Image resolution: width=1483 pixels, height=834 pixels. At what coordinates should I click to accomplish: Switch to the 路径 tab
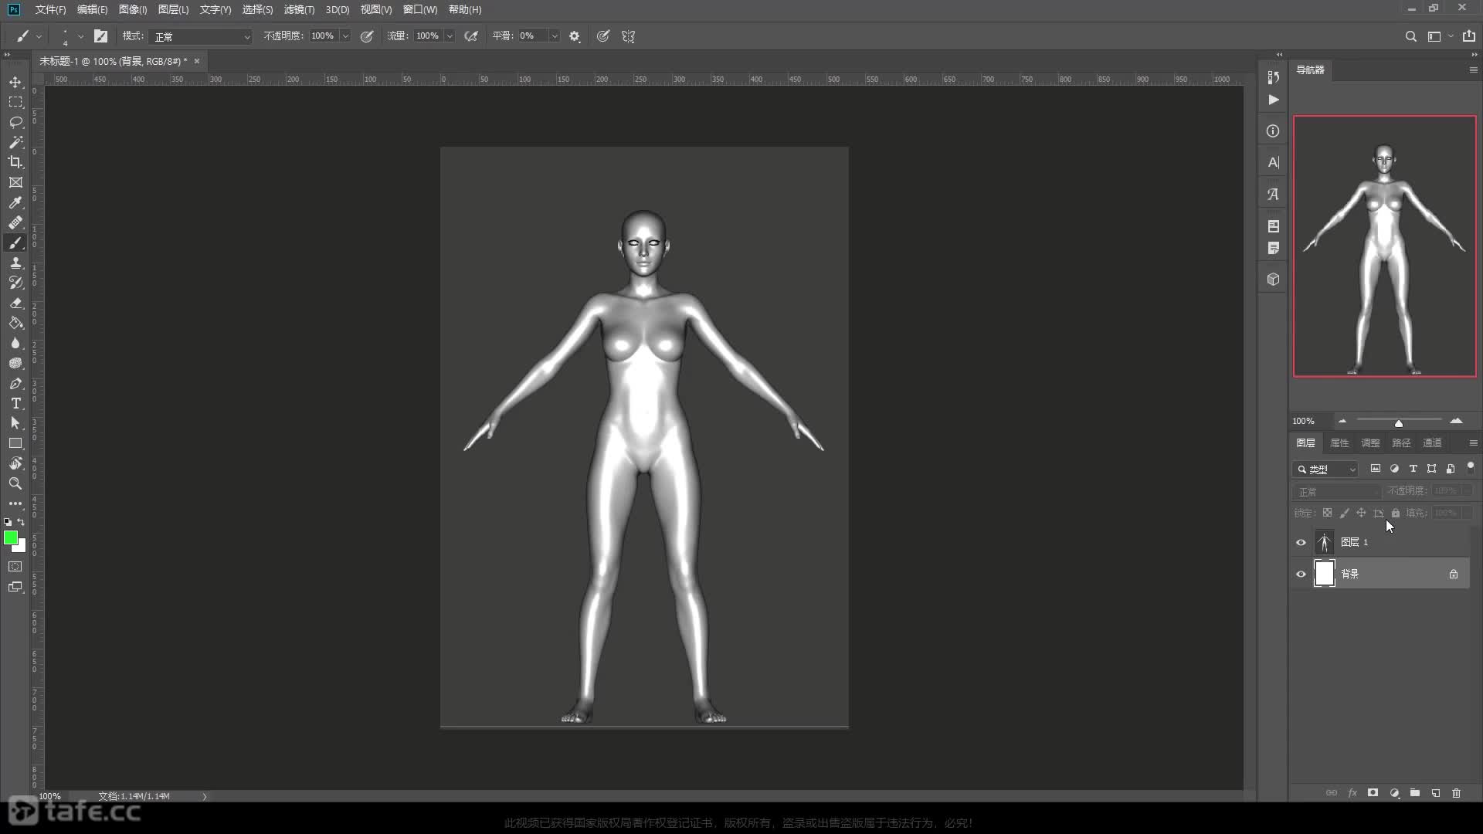(x=1401, y=442)
